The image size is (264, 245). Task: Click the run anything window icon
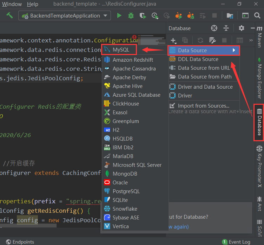[x=245, y=15]
